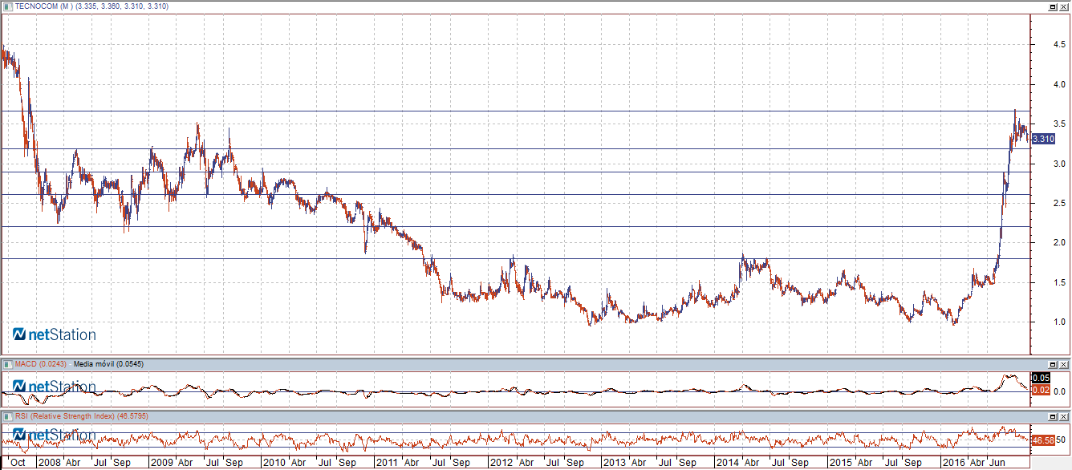Viewport: 1072px width, 470px height.
Task: Click the 3.310 current price tag
Action: [1043, 139]
